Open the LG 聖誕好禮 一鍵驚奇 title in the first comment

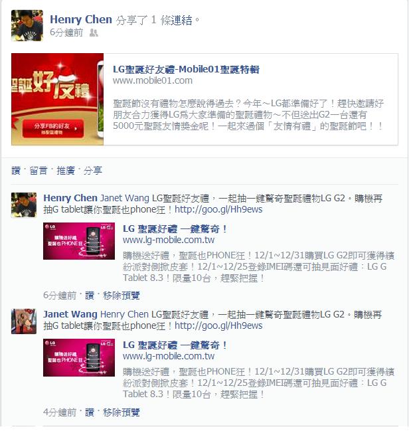click(x=175, y=228)
